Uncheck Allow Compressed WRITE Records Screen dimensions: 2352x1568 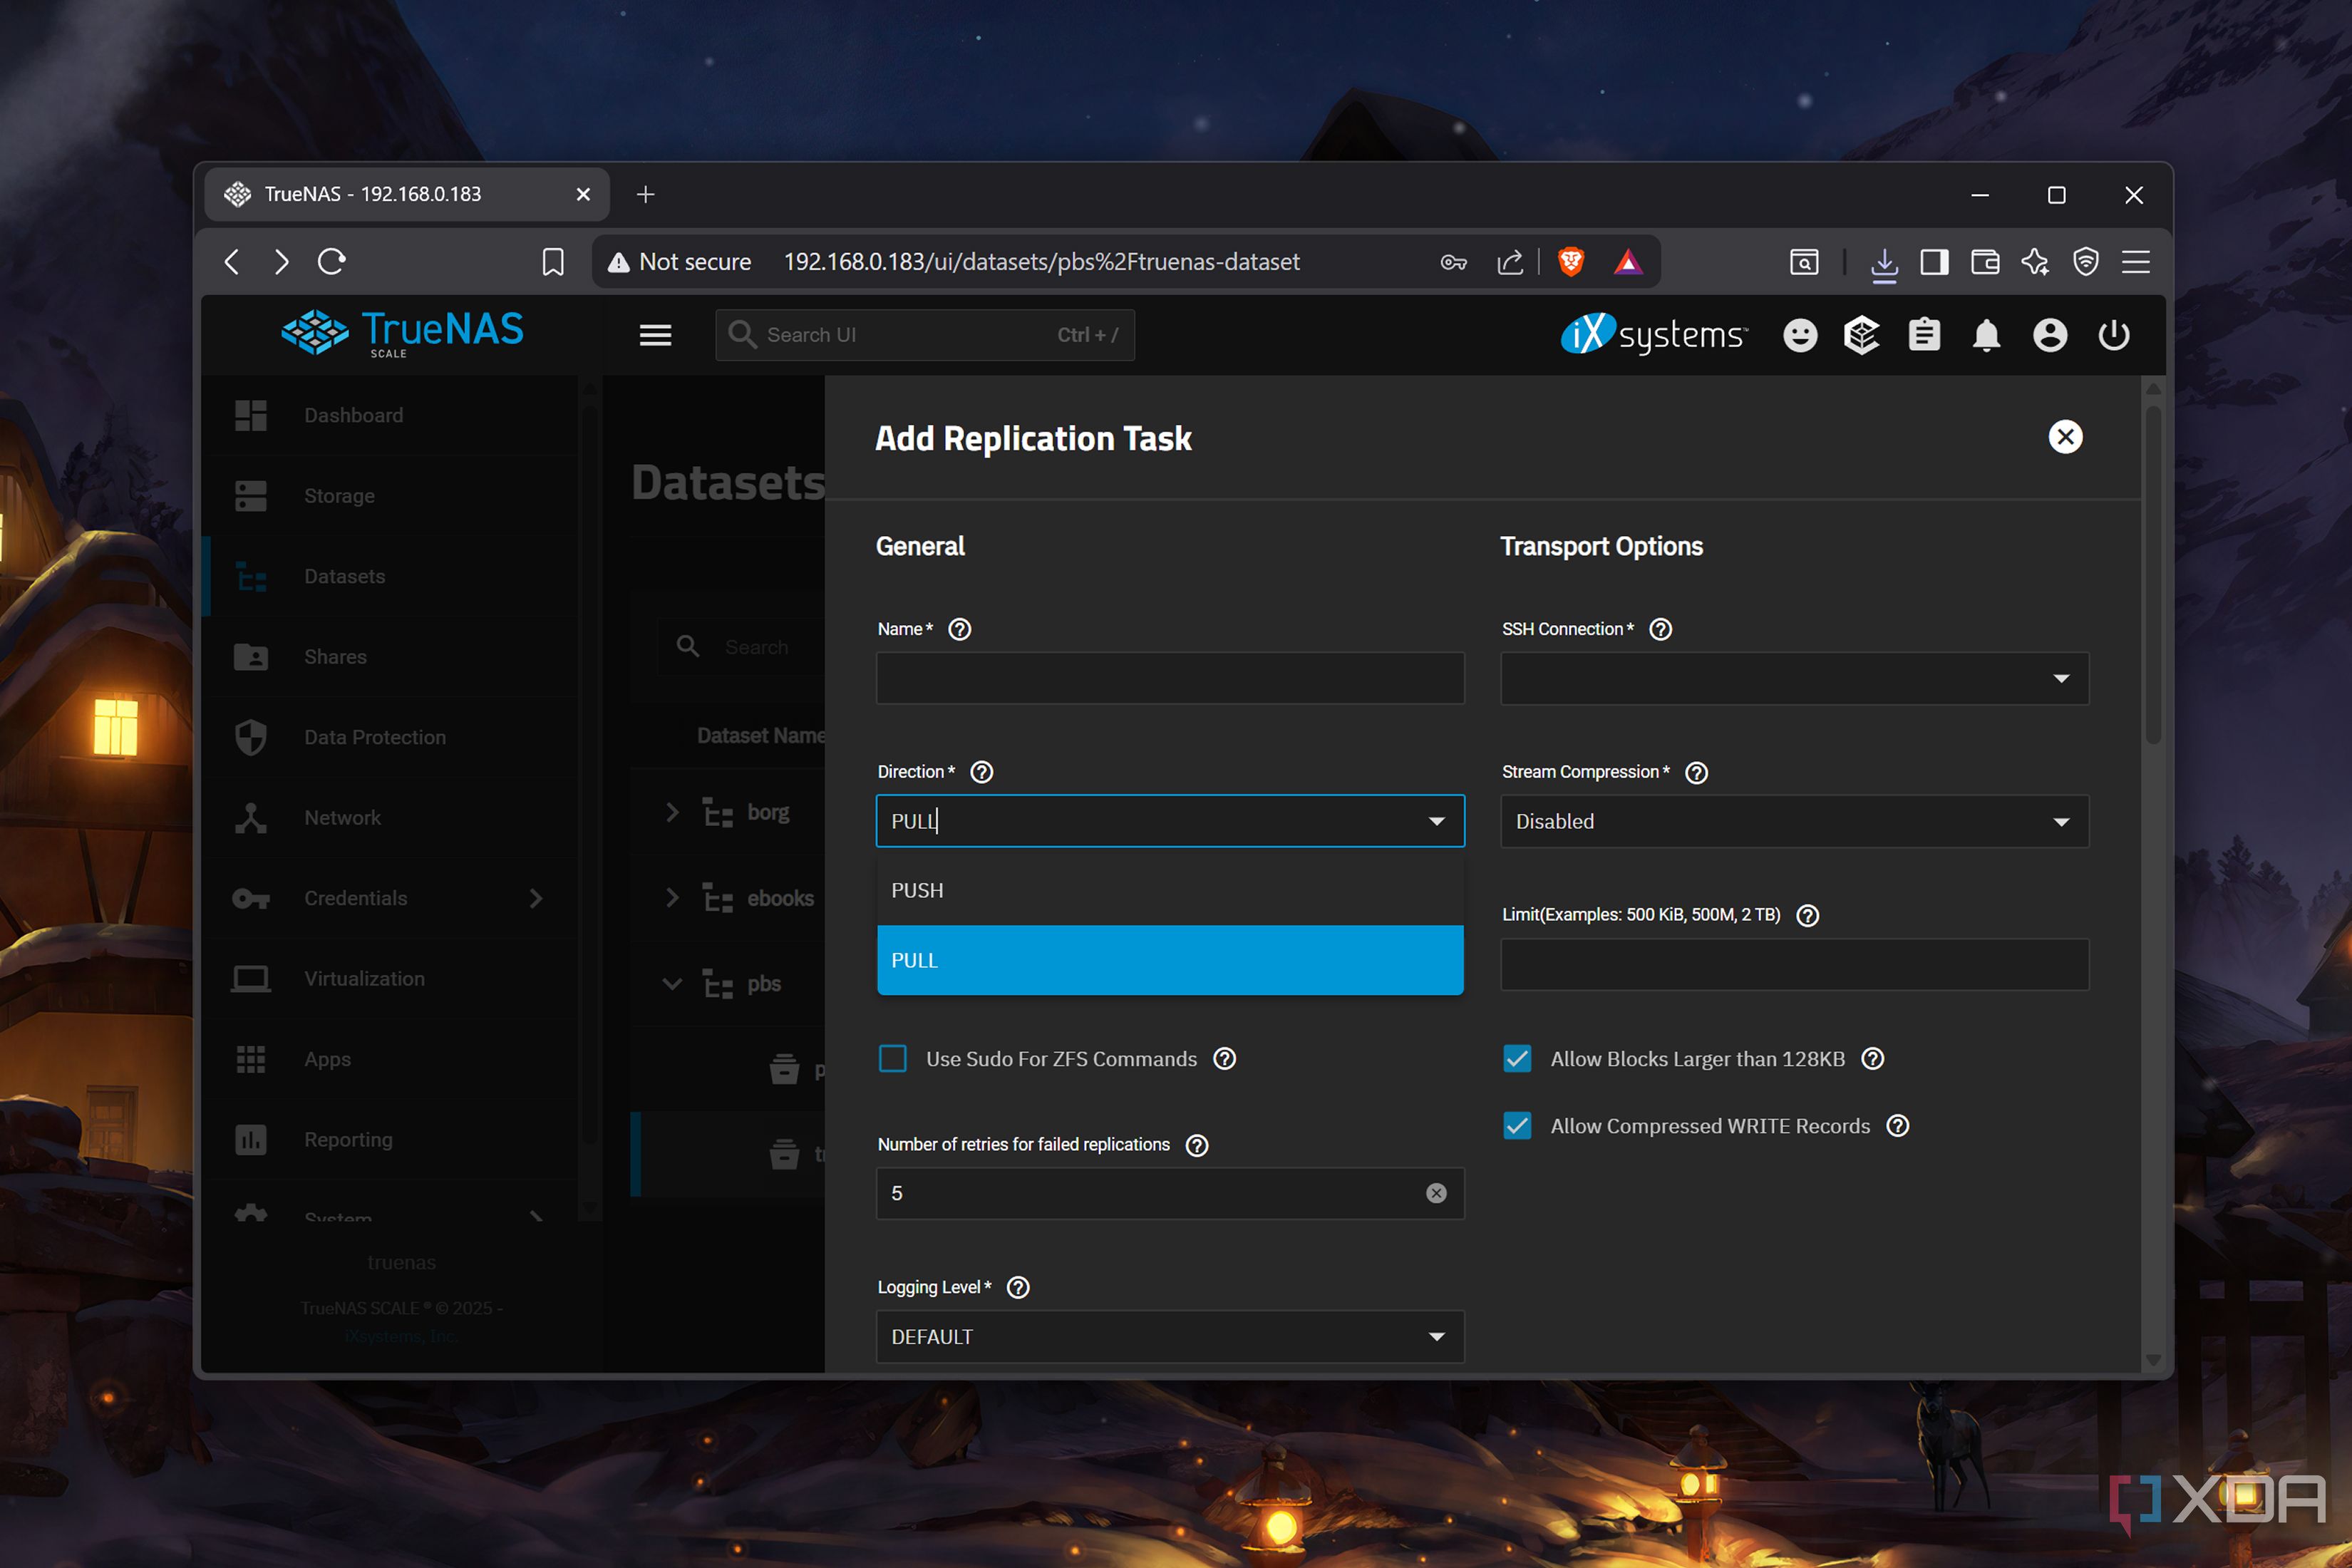point(1517,1126)
